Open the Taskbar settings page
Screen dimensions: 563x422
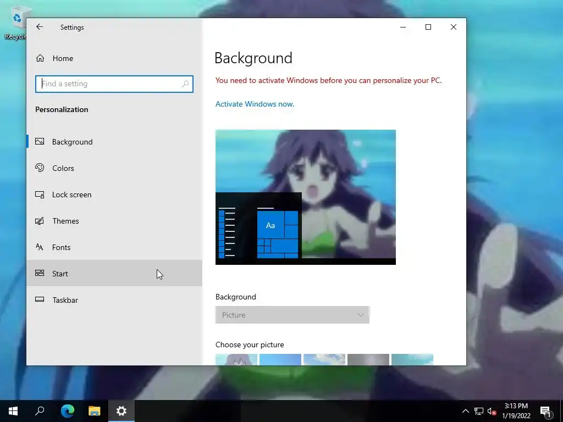click(x=114, y=300)
